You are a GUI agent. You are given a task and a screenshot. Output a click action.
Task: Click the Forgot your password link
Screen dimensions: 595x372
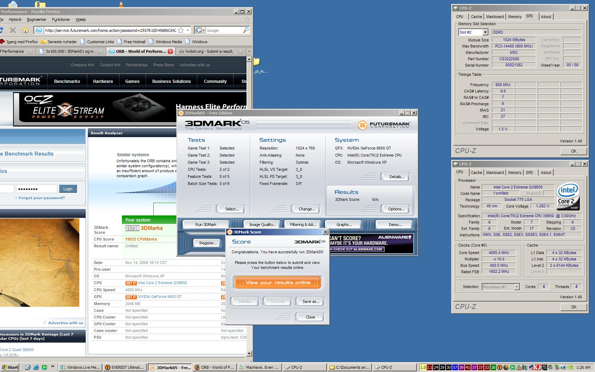tap(42, 198)
